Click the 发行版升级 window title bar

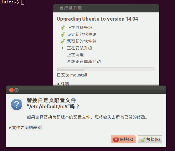[x=106, y=8]
